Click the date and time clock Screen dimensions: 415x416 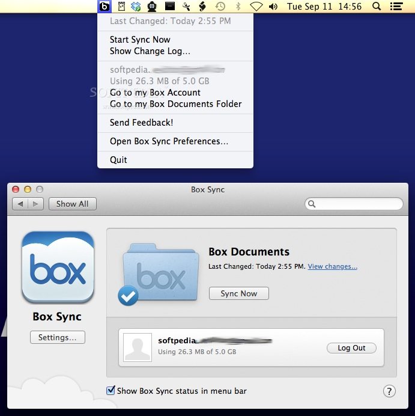(324, 7)
